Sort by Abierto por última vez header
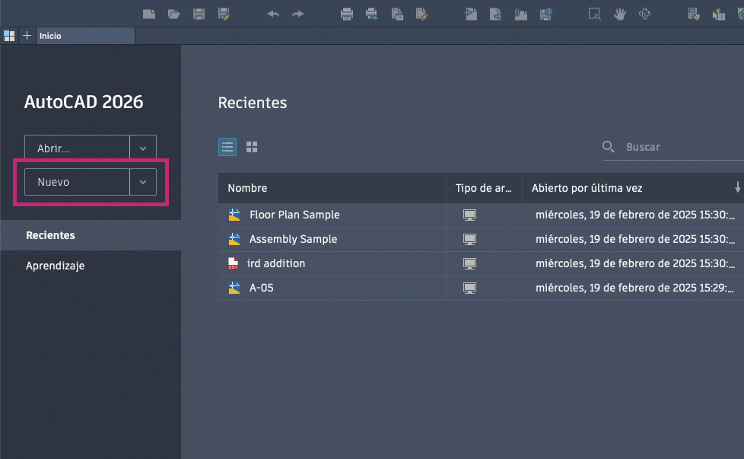 pyautogui.click(x=587, y=188)
